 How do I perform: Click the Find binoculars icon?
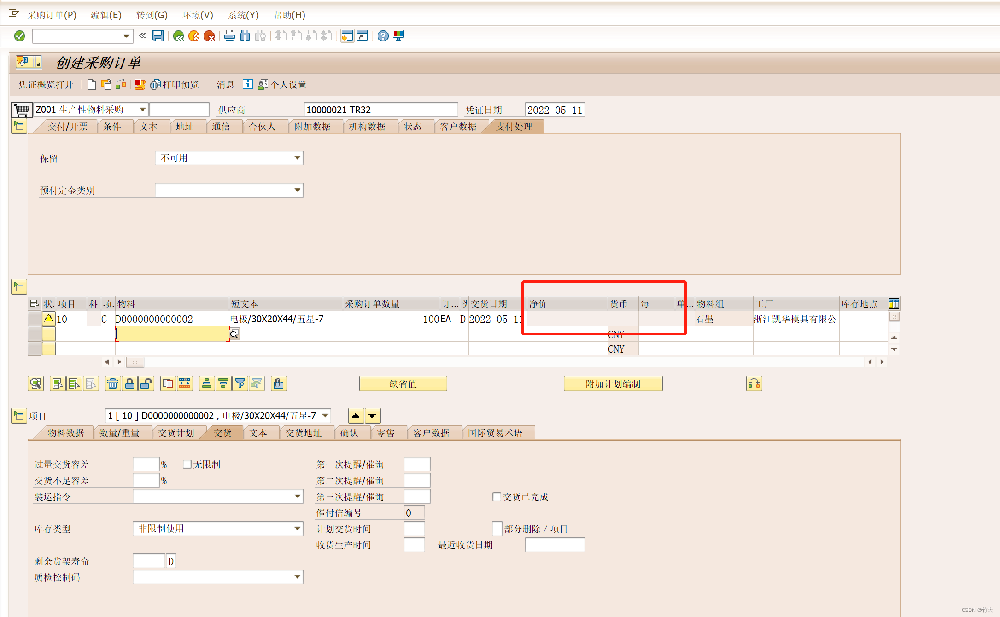[x=245, y=36]
